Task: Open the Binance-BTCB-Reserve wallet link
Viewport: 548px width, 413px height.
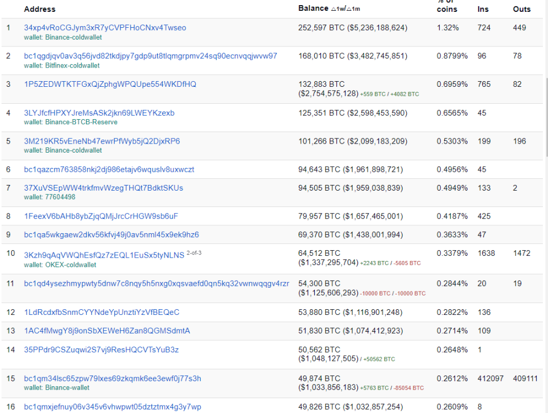Action: (x=81, y=123)
